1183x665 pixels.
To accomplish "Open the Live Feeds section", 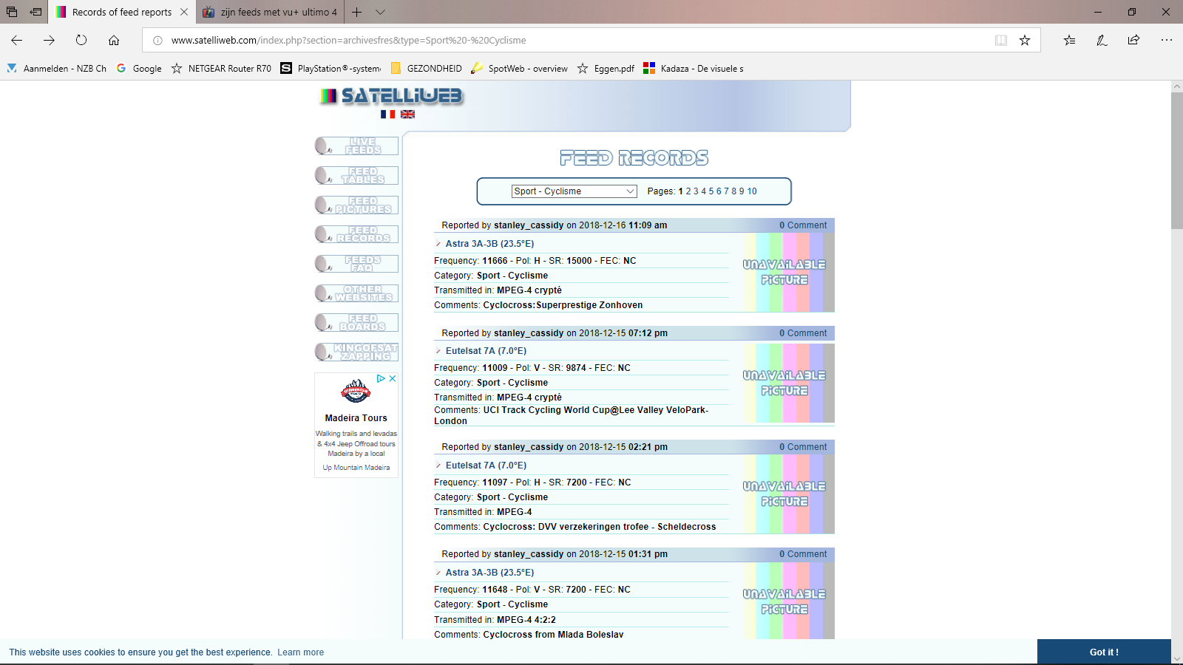I will click(362, 146).
